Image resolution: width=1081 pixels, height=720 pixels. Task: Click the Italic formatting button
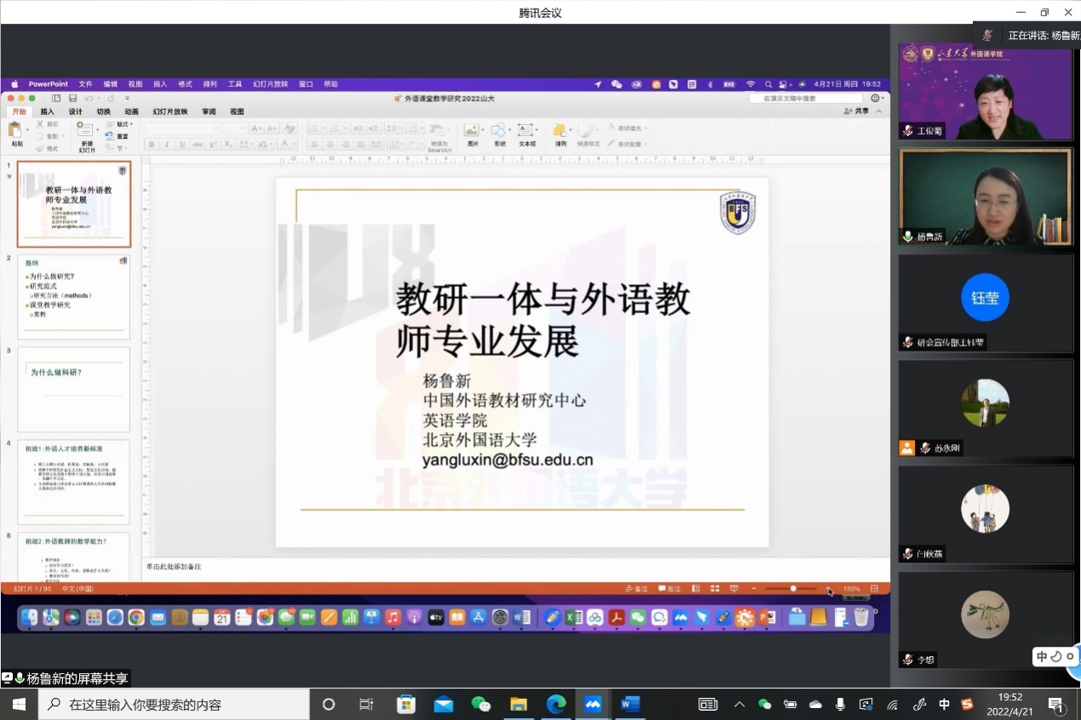tap(166, 145)
